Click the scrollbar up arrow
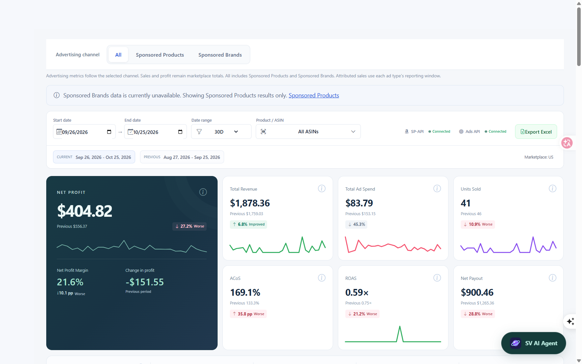The width and height of the screenshot is (582, 364). [579, 3]
